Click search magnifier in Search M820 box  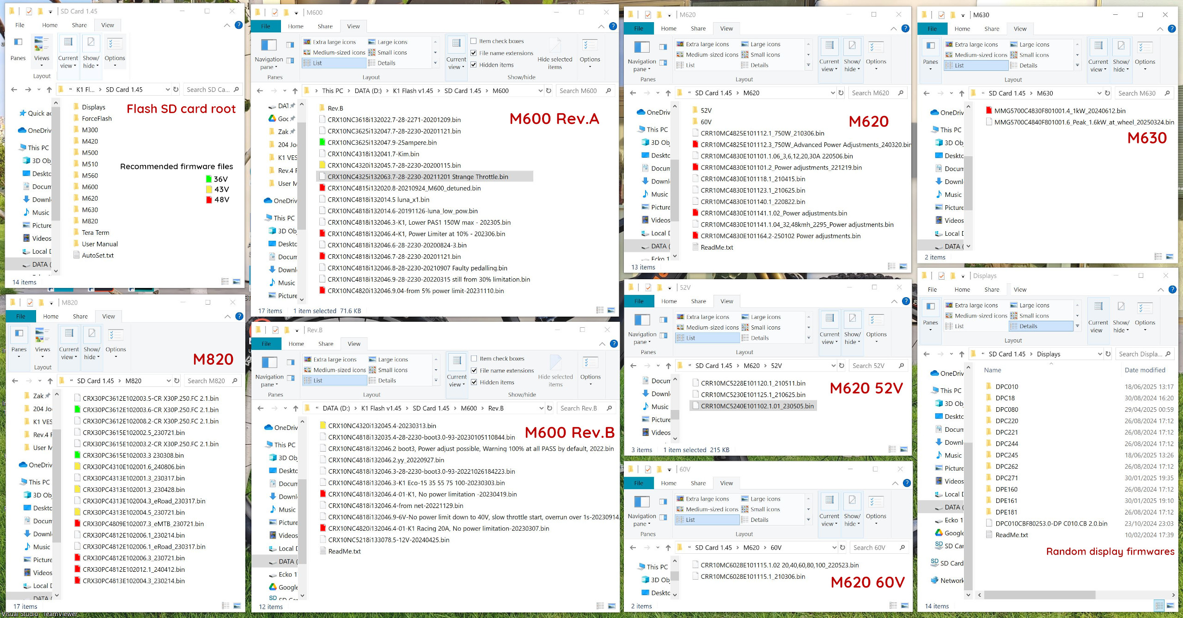point(235,381)
